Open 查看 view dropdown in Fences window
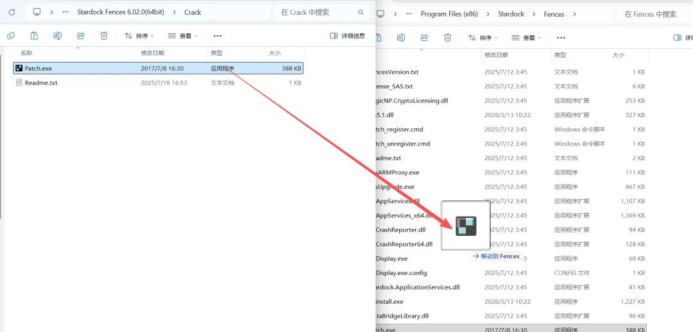The image size is (693, 332). pyautogui.click(x=526, y=38)
